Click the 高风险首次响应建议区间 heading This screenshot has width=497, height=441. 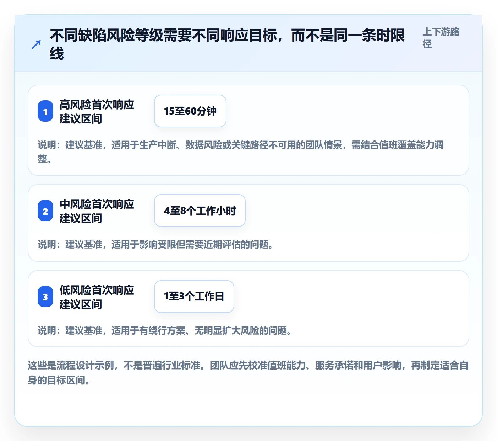pos(97,111)
